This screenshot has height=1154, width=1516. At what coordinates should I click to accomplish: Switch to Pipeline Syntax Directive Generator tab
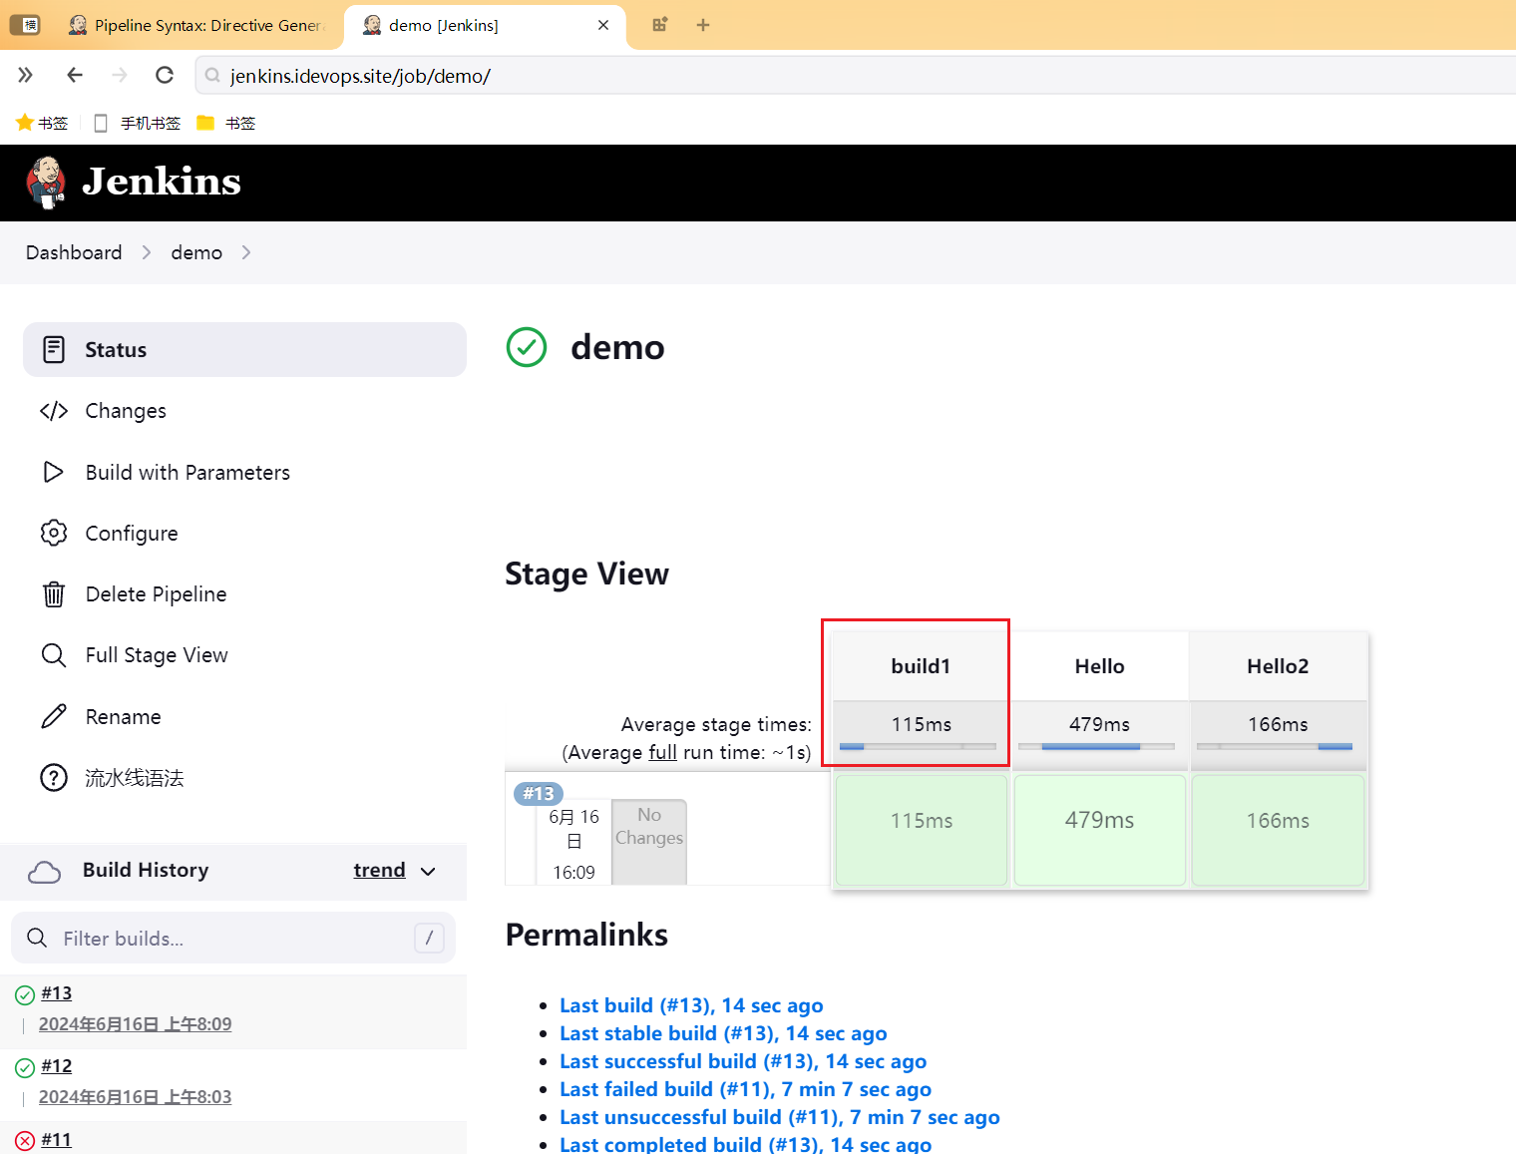[197, 25]
